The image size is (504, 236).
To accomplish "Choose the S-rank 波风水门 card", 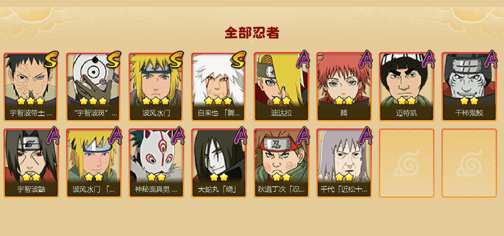I will coord(156,87).
